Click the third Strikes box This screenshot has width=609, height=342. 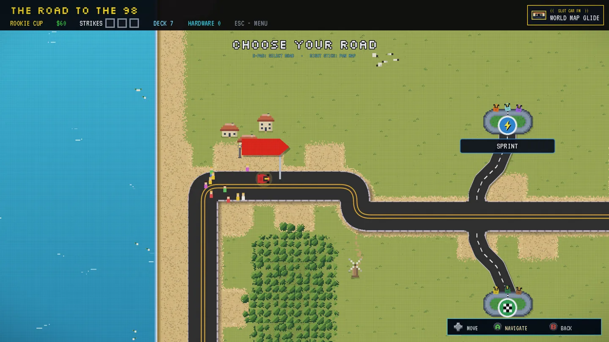tap(134, 23)
